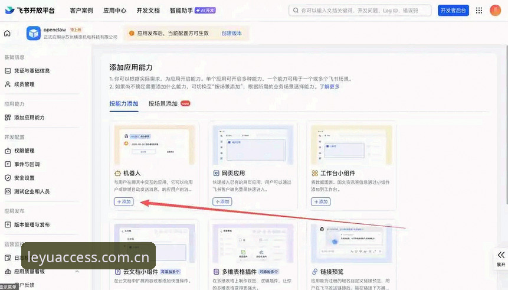Open the nine-dot apps grid icon
The height and width of the screenshot is (290, 508).
(x=479, y=11)
